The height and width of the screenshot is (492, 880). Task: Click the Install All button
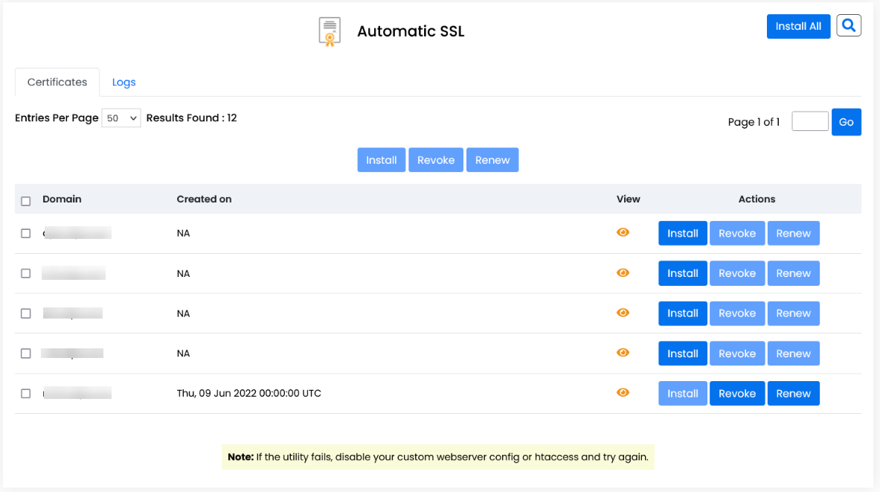click(x=798, y=26)
